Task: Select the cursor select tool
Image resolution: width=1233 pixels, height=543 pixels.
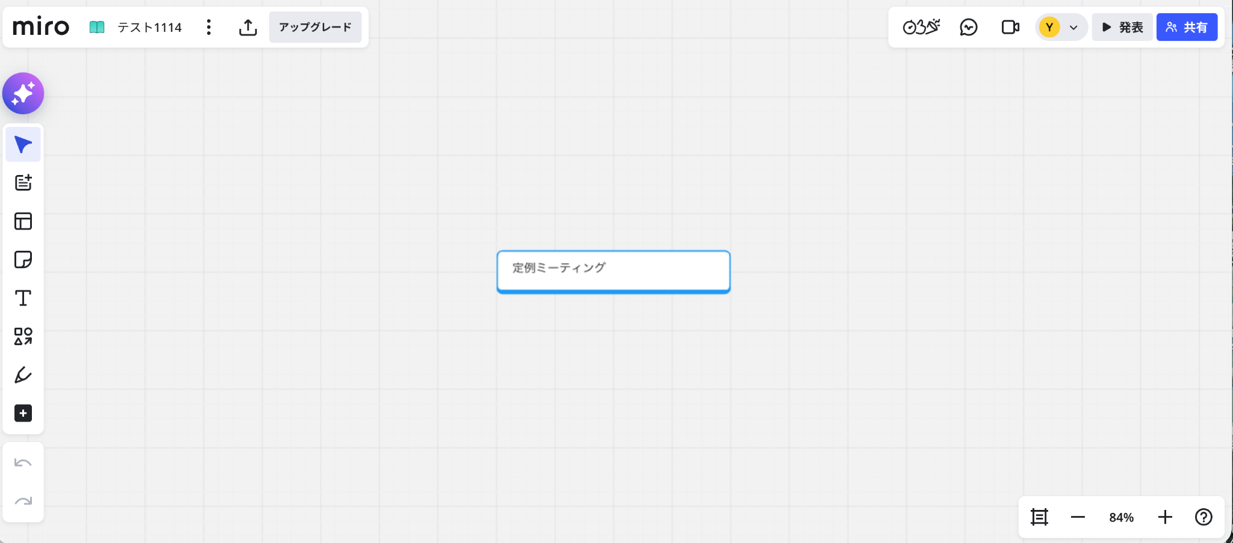Action: click(23, 144)
